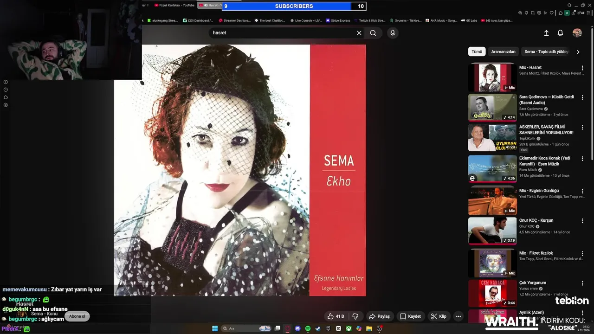The width and height of the screenshot is (594, 334).
Task: Open the (23) Dashboard bookmark
Action: coord(198,20)
